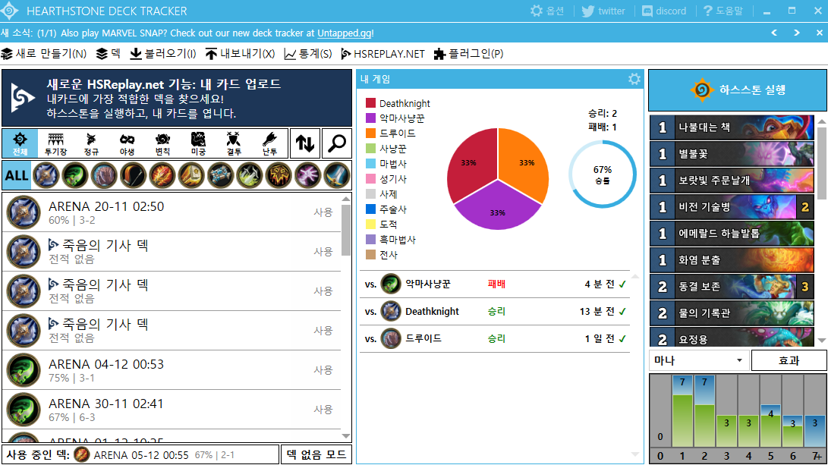Image resolution: width=828 pixels, height=465 pixels.
Task: Filter decks by Demon Hunter class icon
Action: pos(75,175)
